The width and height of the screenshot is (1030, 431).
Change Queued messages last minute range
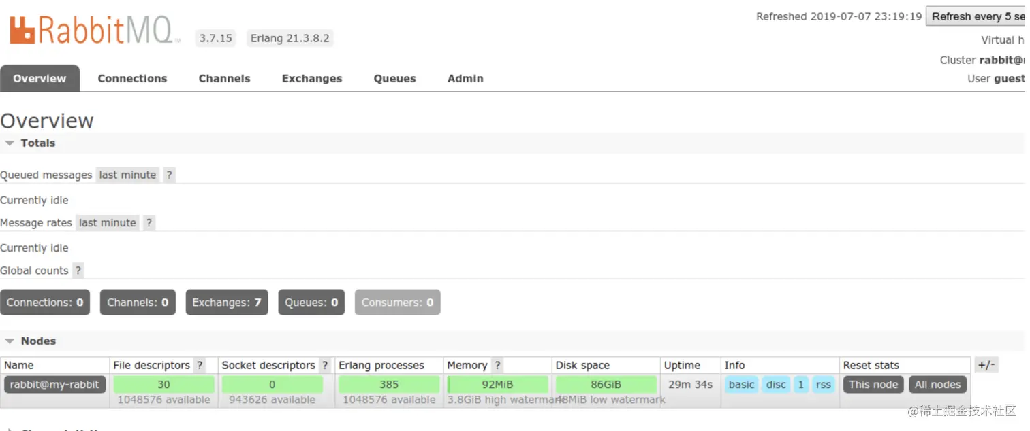pos(127,175)
